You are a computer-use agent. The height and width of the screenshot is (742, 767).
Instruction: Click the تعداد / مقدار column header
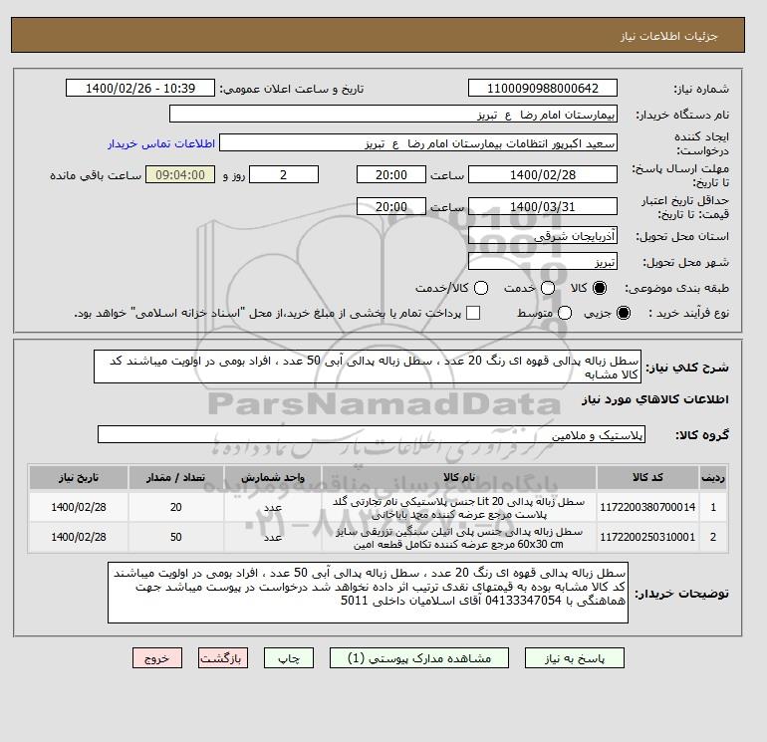176,477
